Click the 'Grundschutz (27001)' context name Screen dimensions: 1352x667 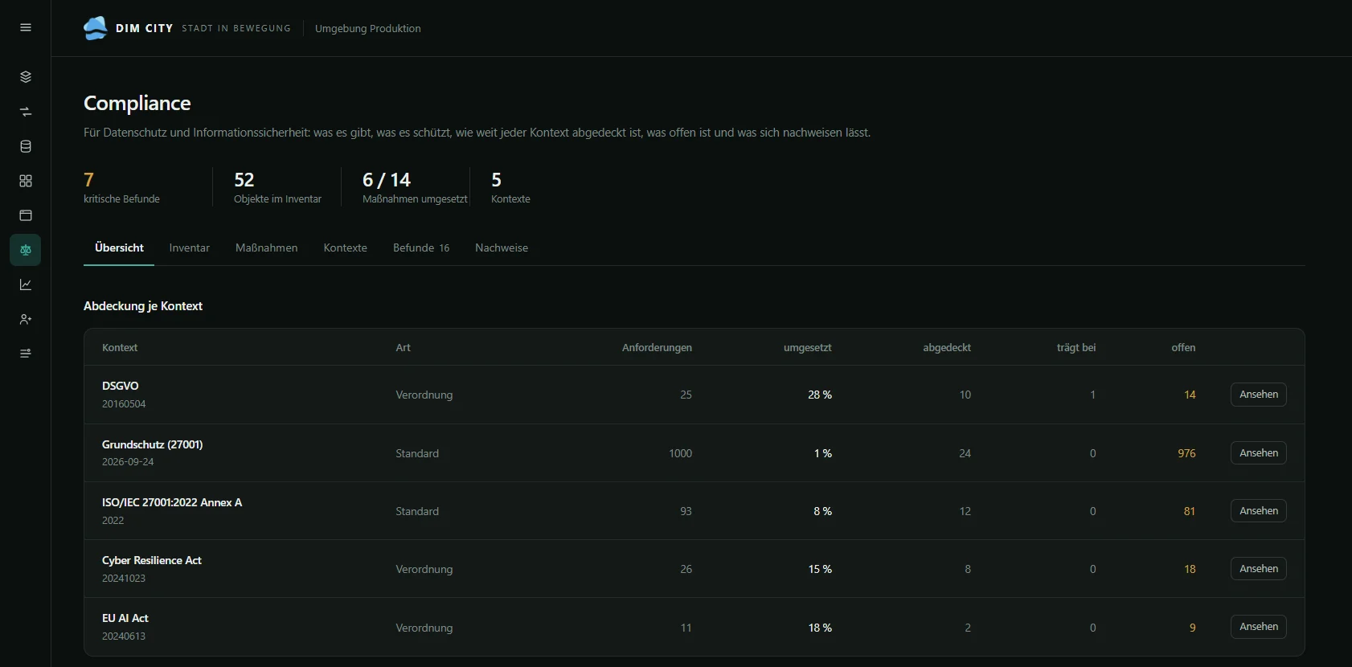click(153, 444)
